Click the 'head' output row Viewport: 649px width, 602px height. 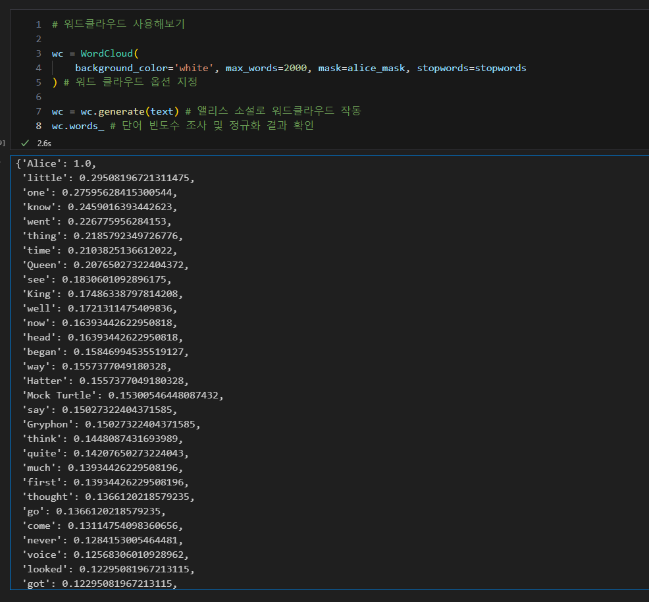click(102, 337)
